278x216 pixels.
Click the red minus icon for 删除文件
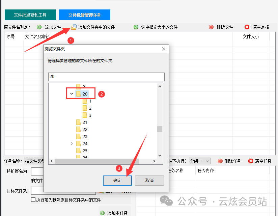point(211,27)
